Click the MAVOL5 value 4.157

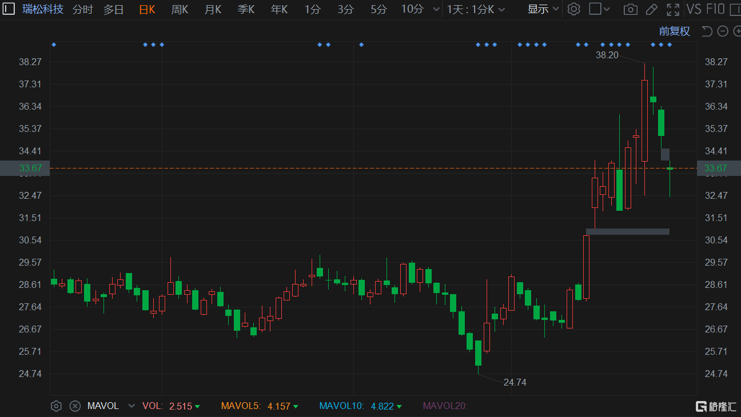279,406
